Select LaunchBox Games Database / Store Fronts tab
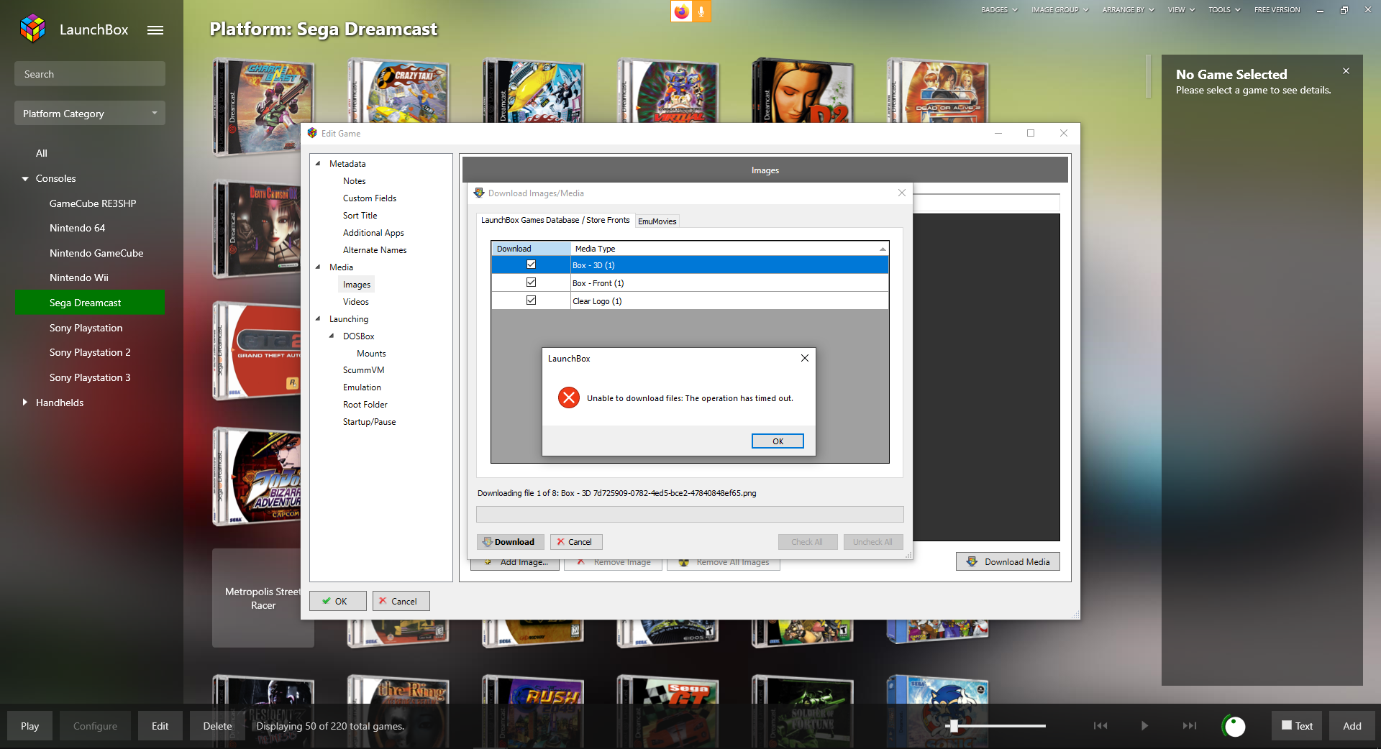1381x749 pixels. pos(555,220)
